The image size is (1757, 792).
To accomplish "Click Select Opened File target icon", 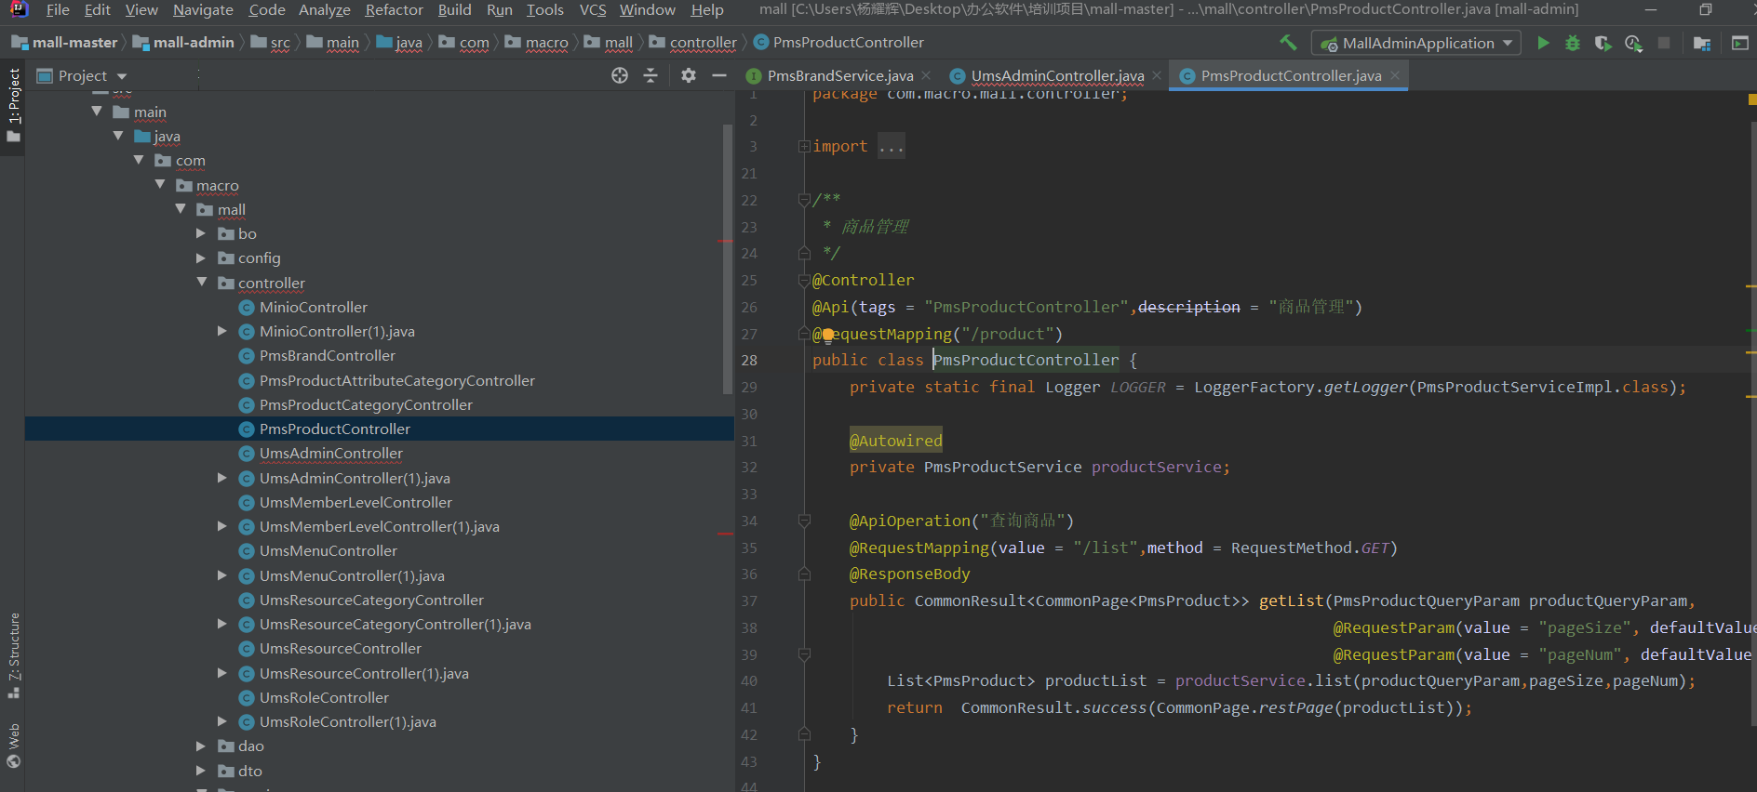I will [620, 75].
